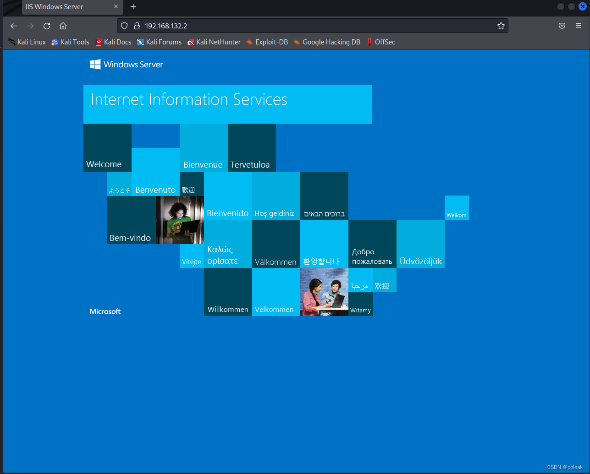The width and height of the screenshot is (590, 474).
Task: Click the browser back arrow
Action: (14, 26)
